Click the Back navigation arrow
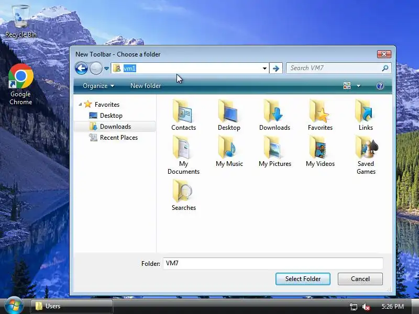Image resolution: width=419 pixels, height=314 pixels. click(82, 69)
